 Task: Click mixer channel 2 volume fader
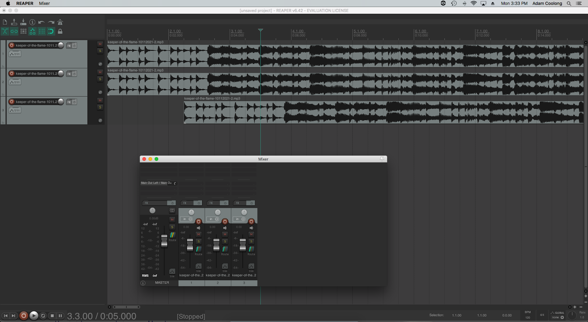[x=216, y=245]
